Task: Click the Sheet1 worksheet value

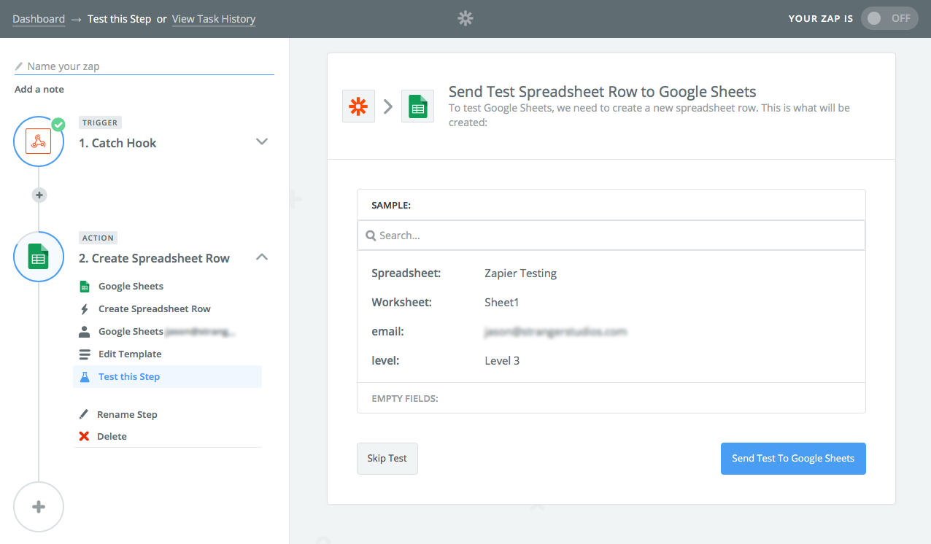Action: (501, 303)
